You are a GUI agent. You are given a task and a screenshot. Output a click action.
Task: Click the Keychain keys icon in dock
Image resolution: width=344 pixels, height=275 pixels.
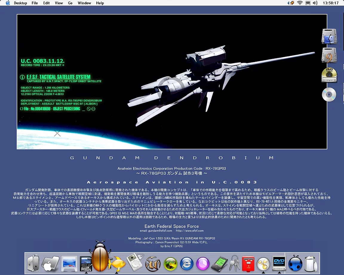234,264
